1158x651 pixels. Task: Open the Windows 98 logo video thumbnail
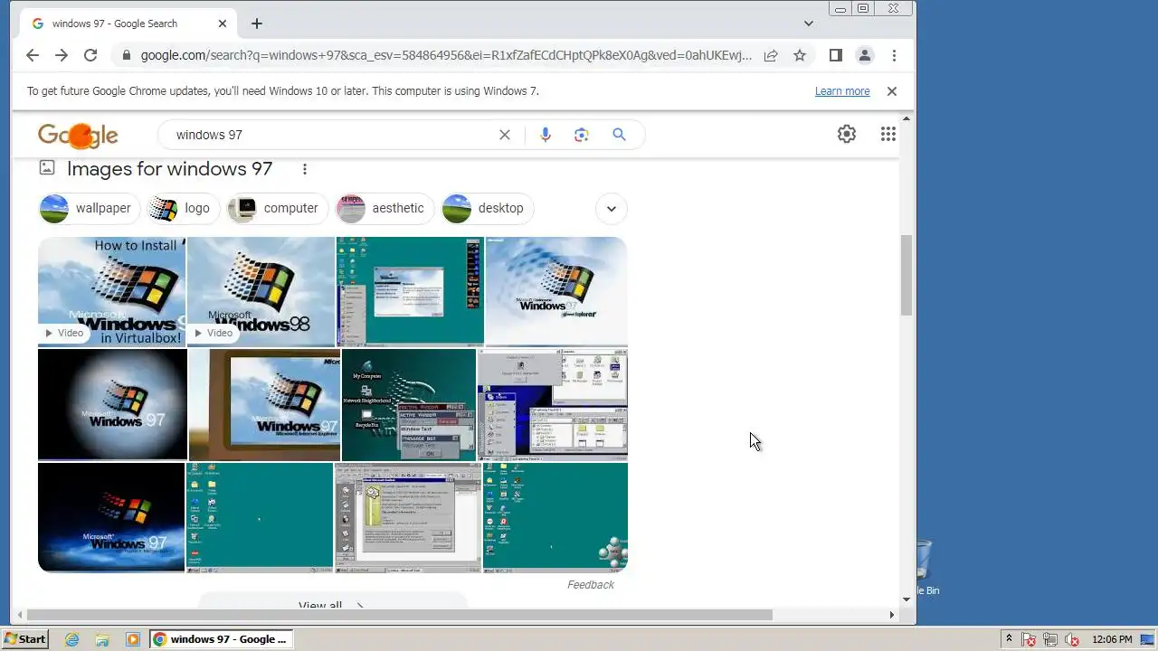point(261,291)
